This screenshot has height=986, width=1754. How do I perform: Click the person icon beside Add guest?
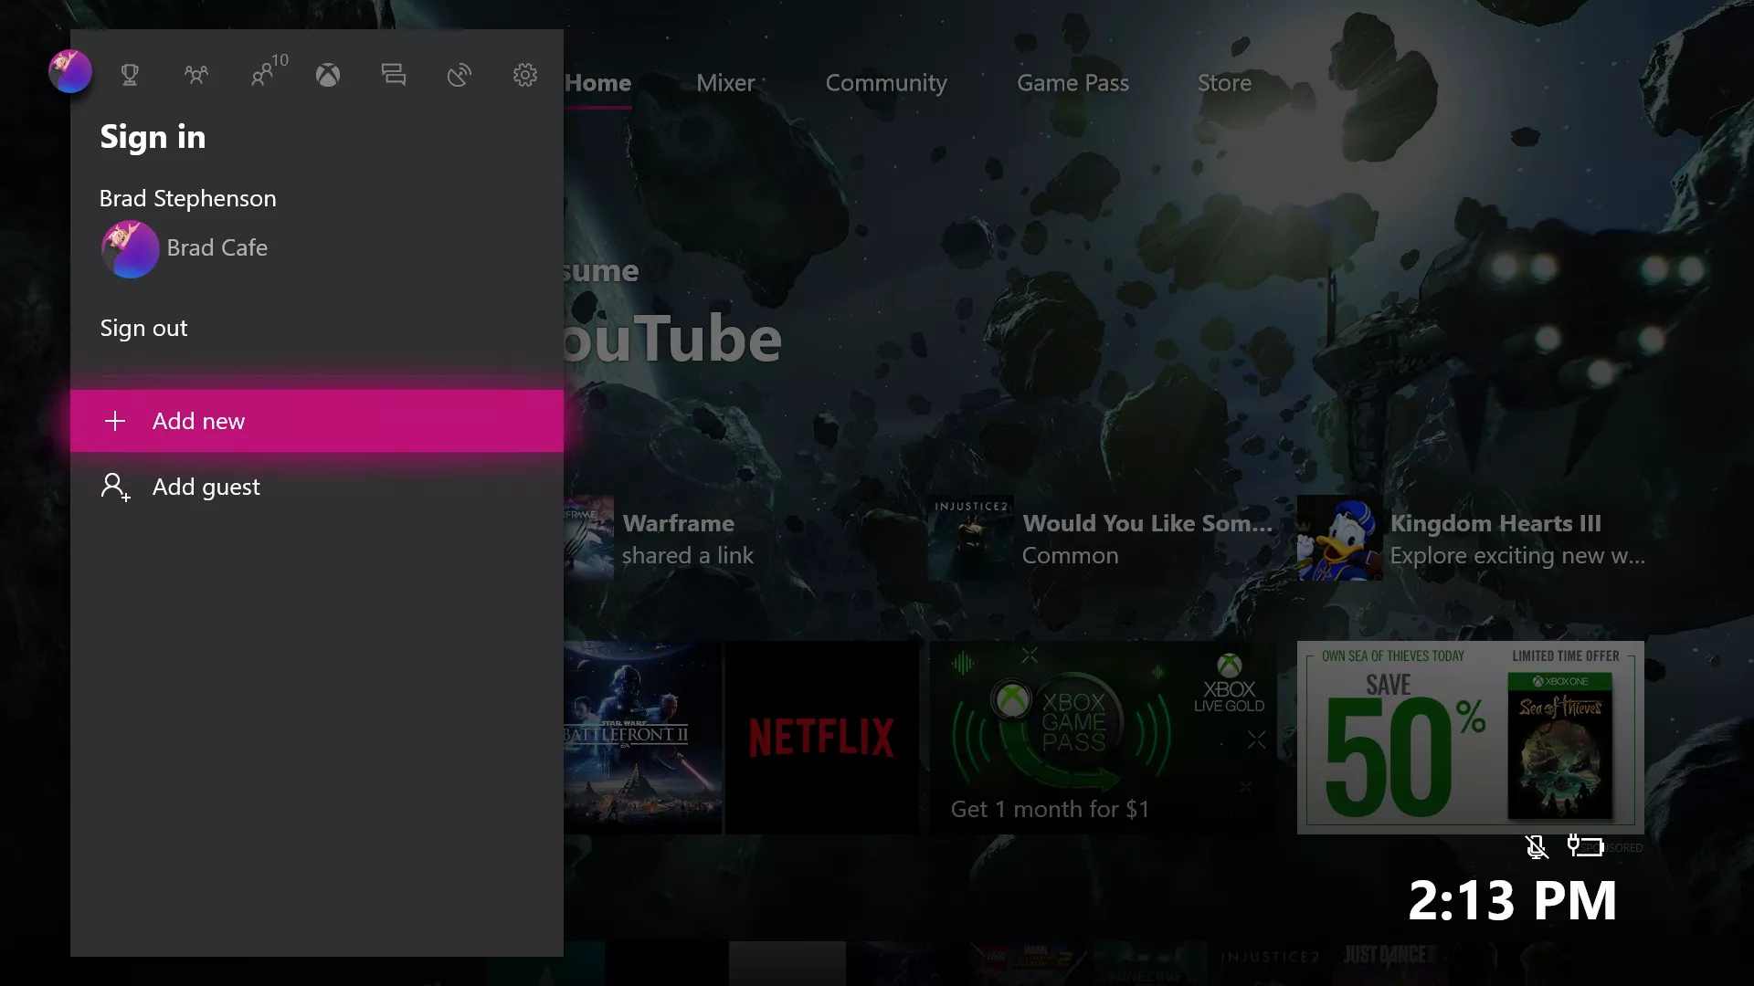(115, 487)
